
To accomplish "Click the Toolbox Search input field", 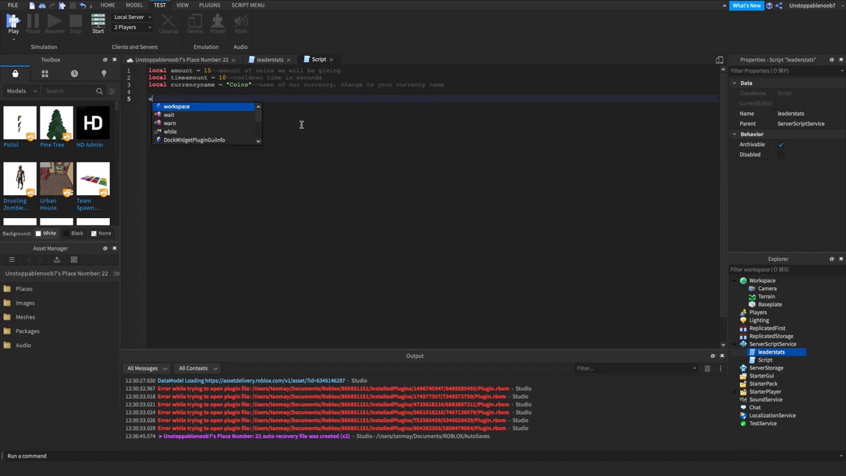I will (69, 91).
